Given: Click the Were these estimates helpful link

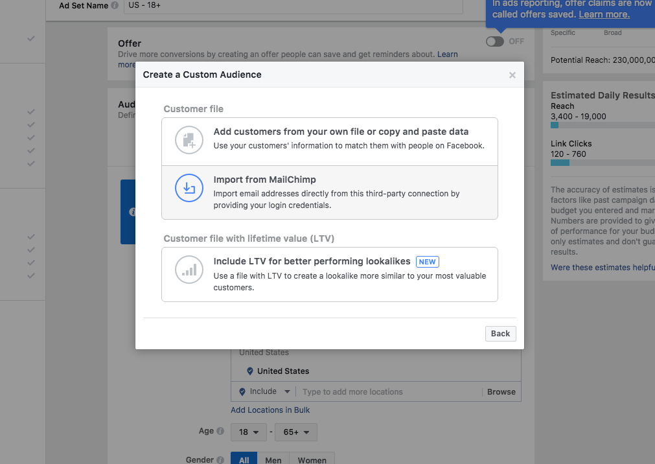Looking at the screenshot, I should [x=603, y=268].
